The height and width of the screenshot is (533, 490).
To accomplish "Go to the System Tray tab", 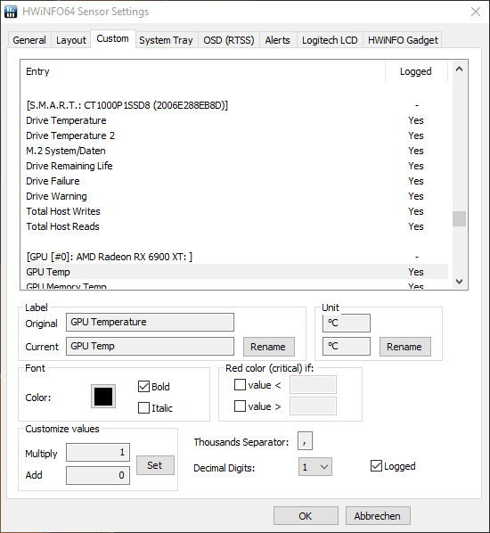I will 167,40.
